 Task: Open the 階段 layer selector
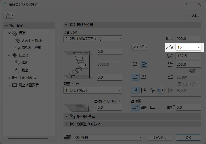point(108,138)
